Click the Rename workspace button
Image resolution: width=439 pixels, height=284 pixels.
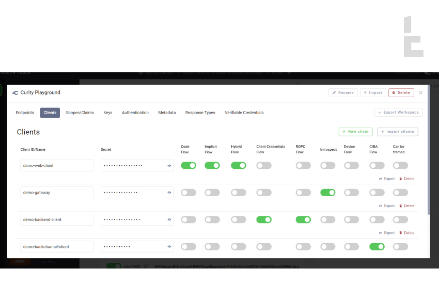point(343,93)
